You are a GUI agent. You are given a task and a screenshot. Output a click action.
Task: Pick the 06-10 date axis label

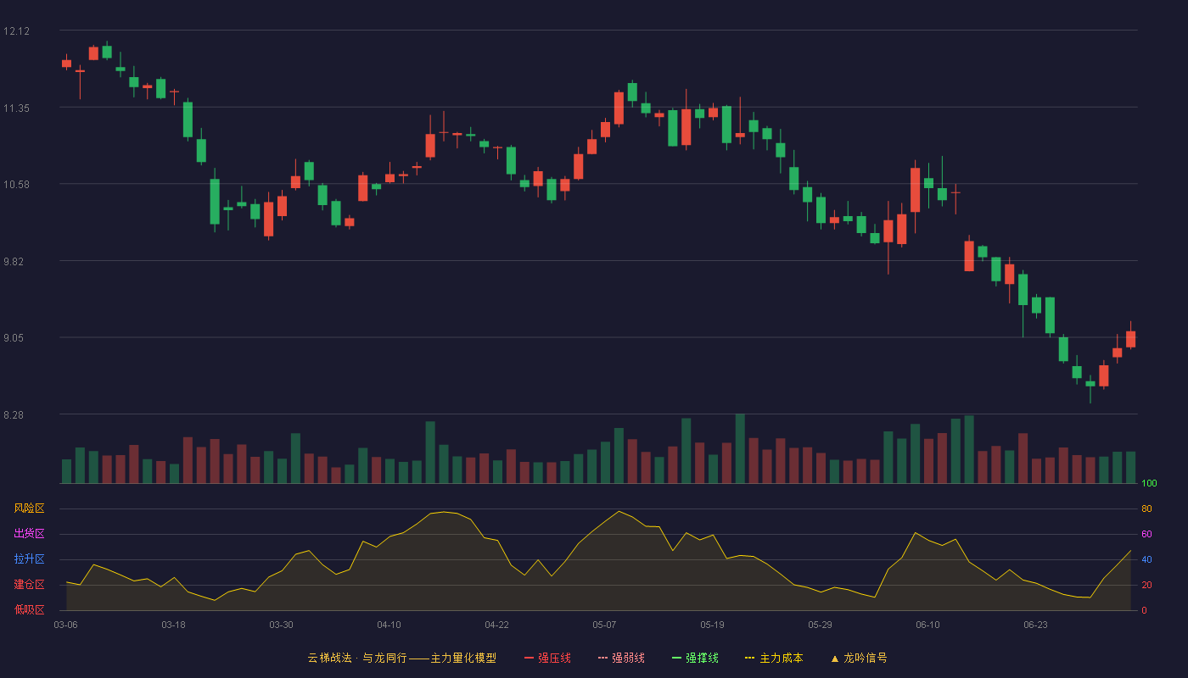pos(927,625)
